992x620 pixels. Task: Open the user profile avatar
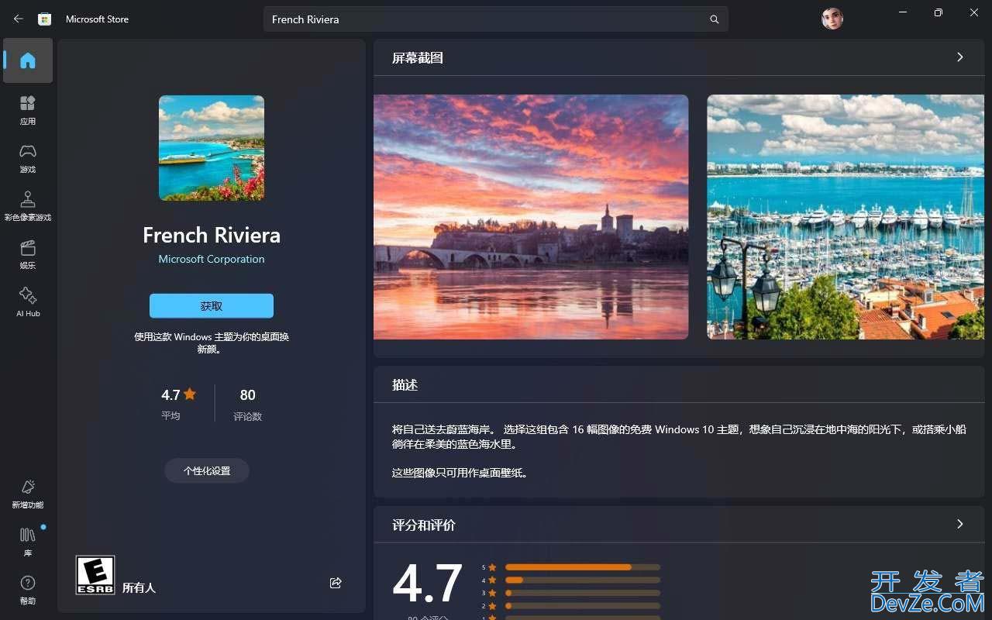click(x=832, y=19)
